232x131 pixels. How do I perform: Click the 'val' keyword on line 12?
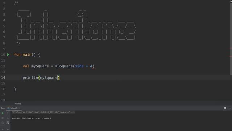(x=26, y=66)
